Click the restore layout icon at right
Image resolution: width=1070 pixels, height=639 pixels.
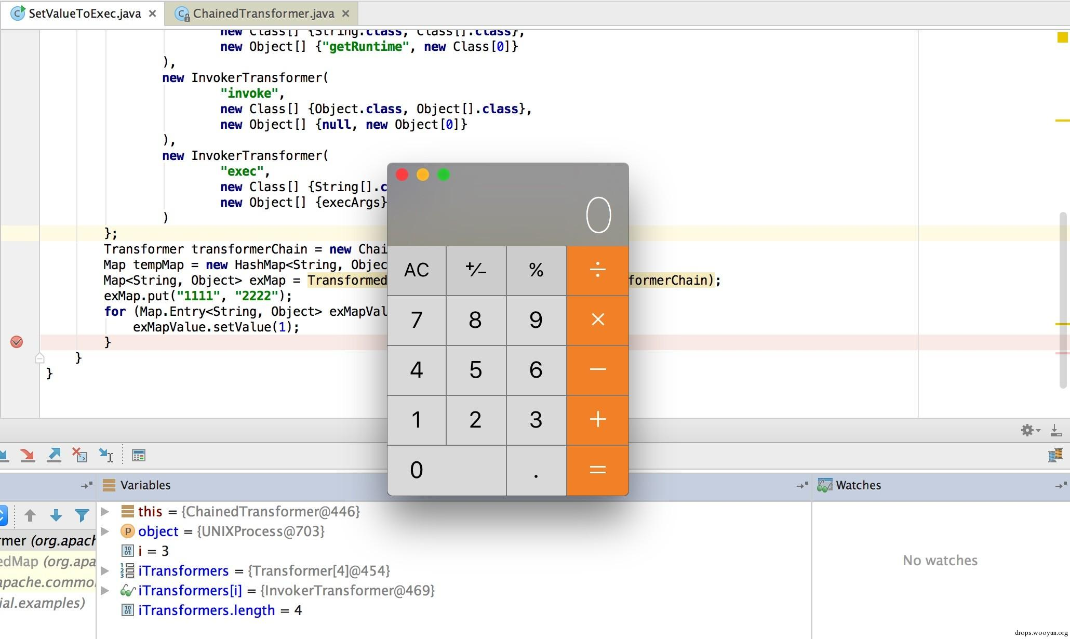click(x=1055, y=456)
